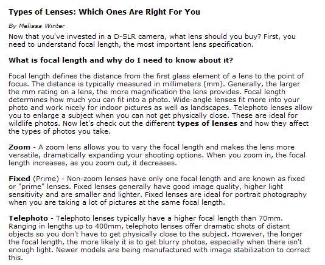Click "Which Ones Are Right For You" in title

click(139, 12)
